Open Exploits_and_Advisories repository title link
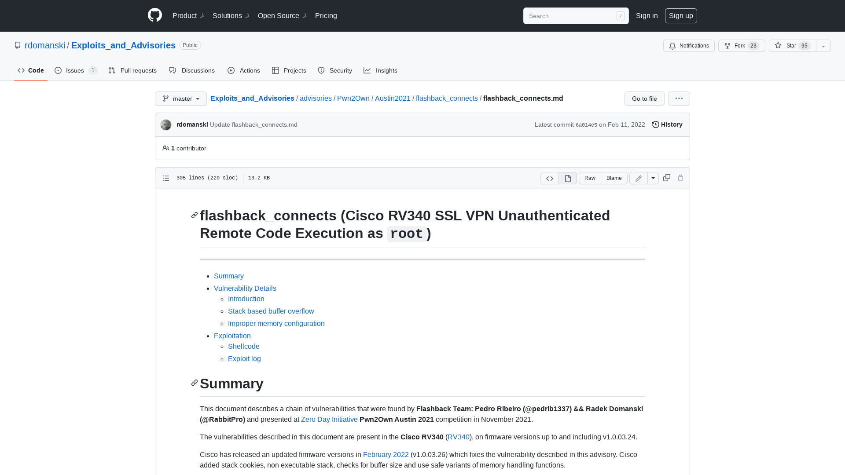 [x=123, y=45]
